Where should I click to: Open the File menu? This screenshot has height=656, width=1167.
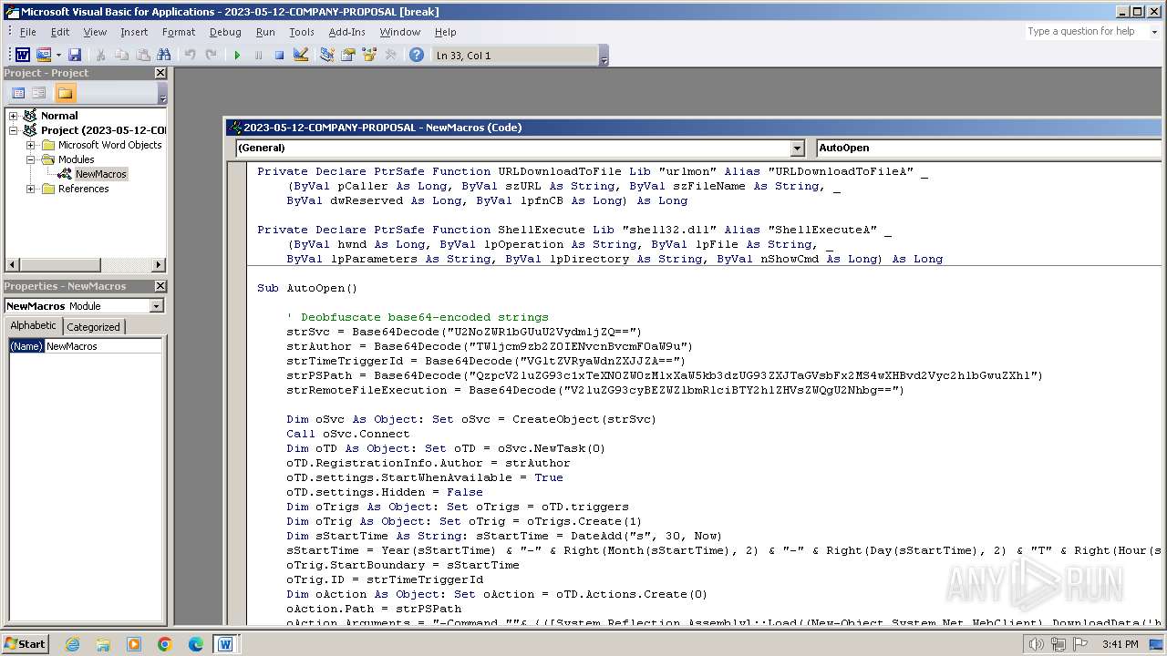point(28,32)
